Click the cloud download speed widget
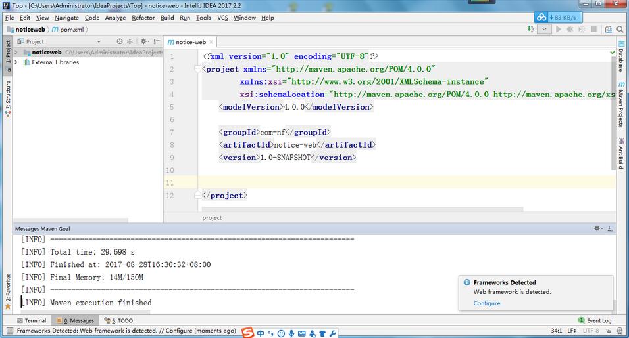This screenshot has height=338, width=629. 559,17
